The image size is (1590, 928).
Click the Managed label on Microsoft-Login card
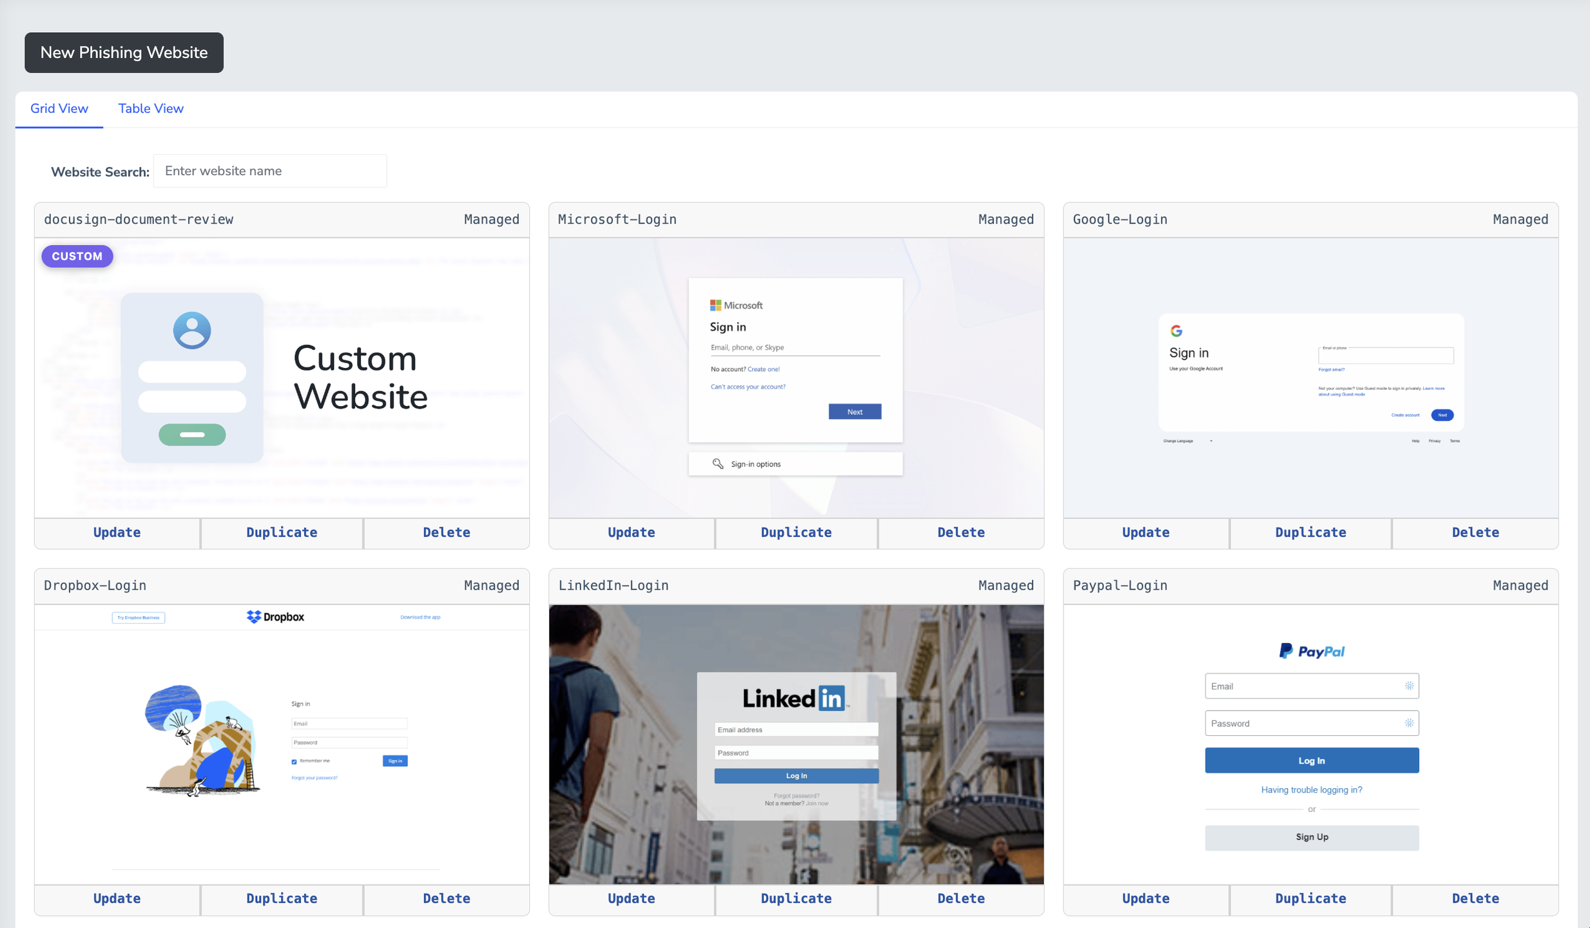tap(1006, 219)
